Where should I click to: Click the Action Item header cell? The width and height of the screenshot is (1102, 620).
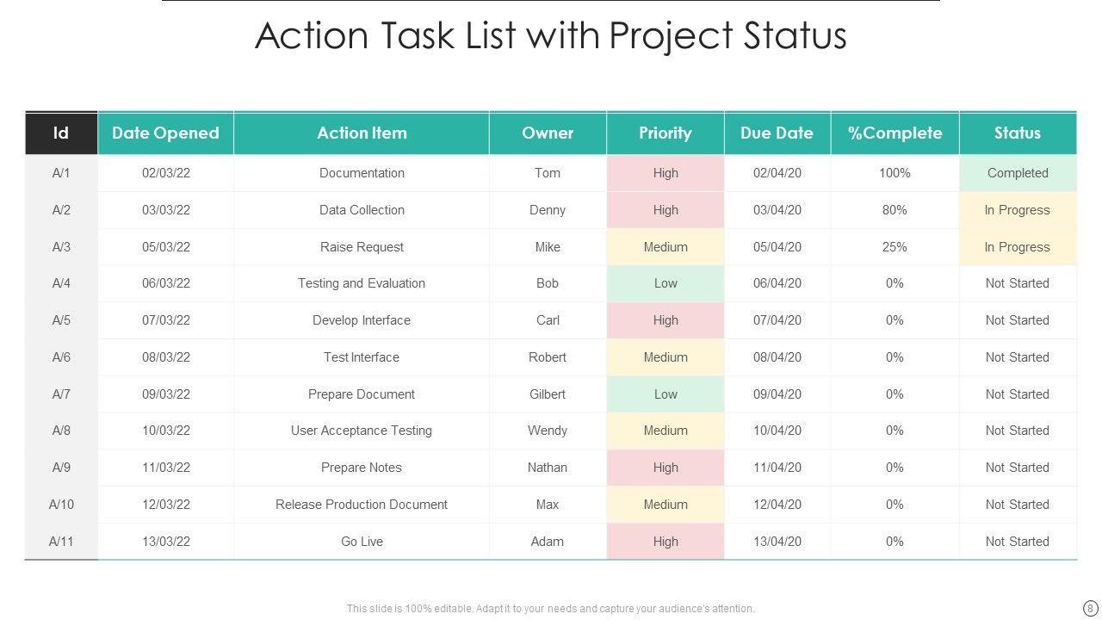(x=362, y=133)
